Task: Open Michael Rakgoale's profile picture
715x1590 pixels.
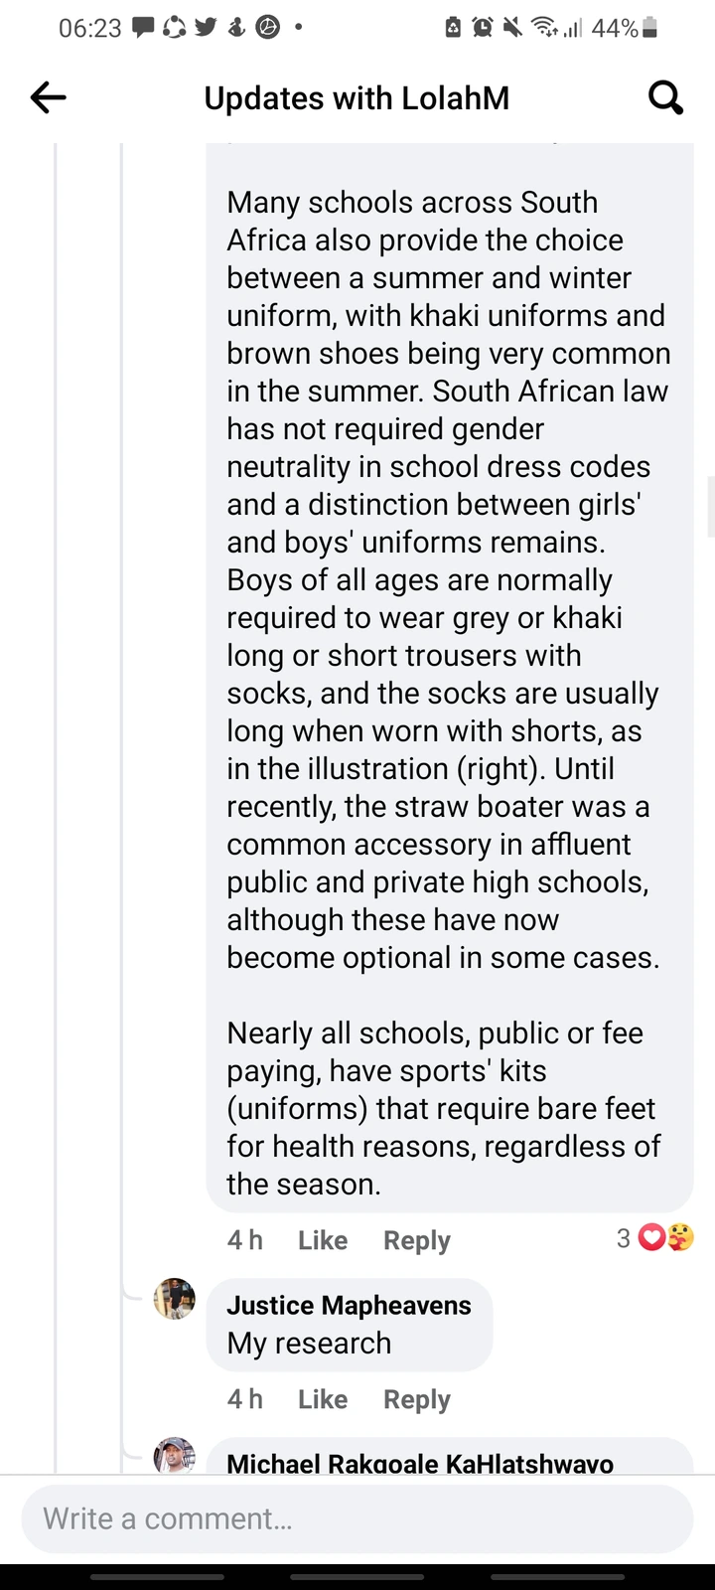Action: (x=175, y=1455)
